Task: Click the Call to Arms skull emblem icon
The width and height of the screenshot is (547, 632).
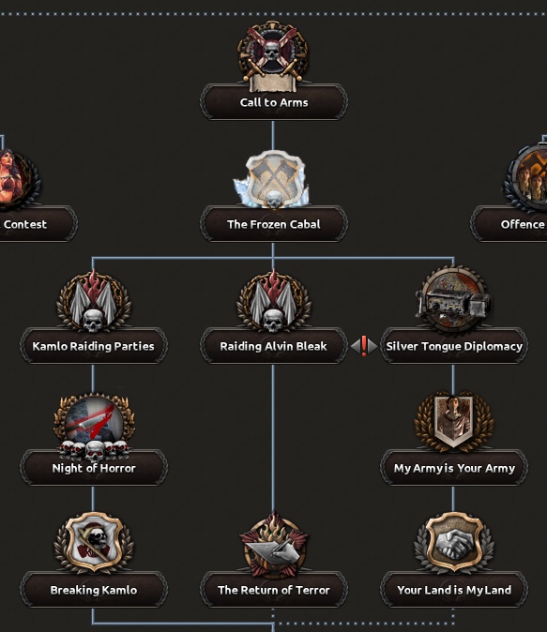Action: [273, 54]
